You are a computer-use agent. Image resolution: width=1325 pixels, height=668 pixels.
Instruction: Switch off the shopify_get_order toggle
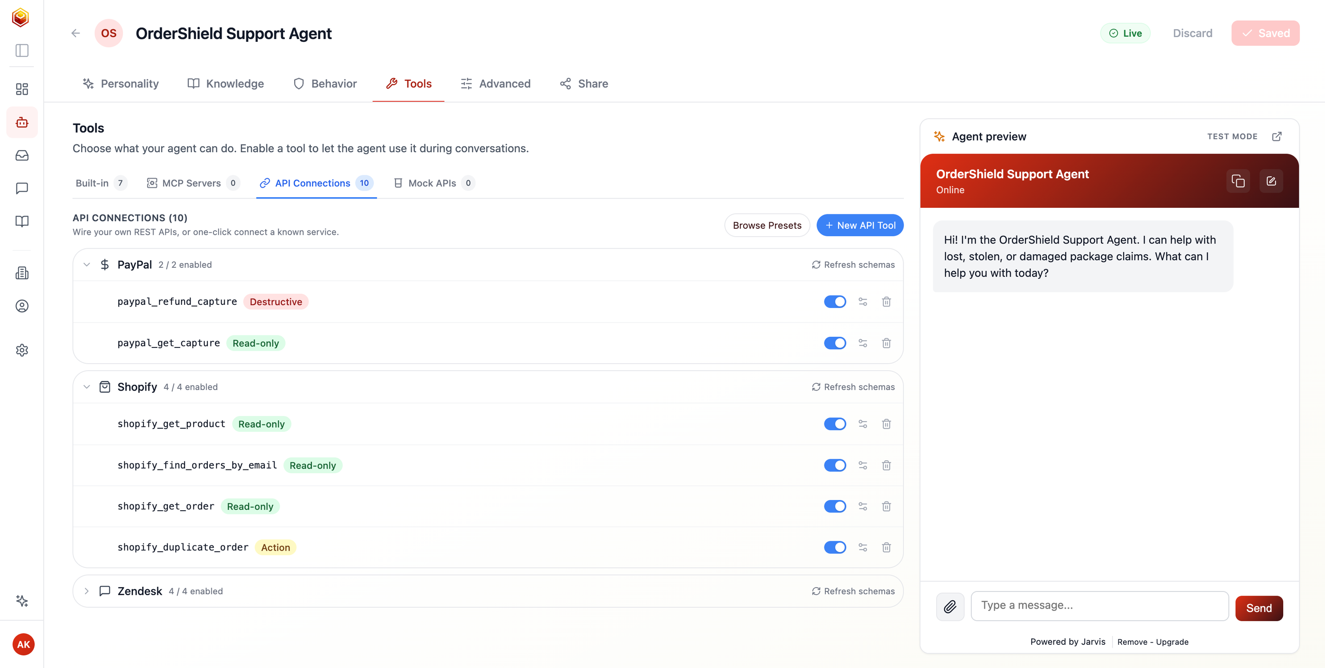(x=835, y=507)
